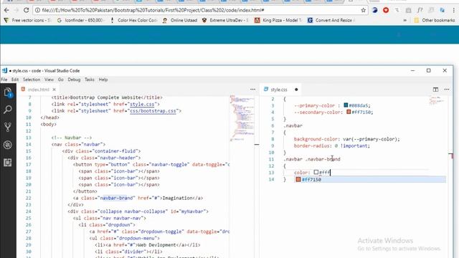Open the Source Control view
This screenshot has width=459, height=258.
click(8, 127)
